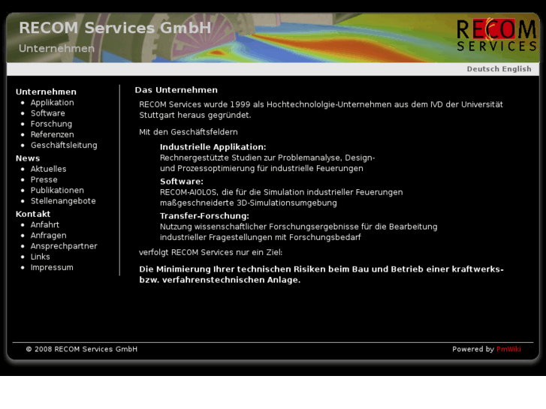Navigate to Forschung
This screenshot has height=409, width=546.
[x=52, y=124]
